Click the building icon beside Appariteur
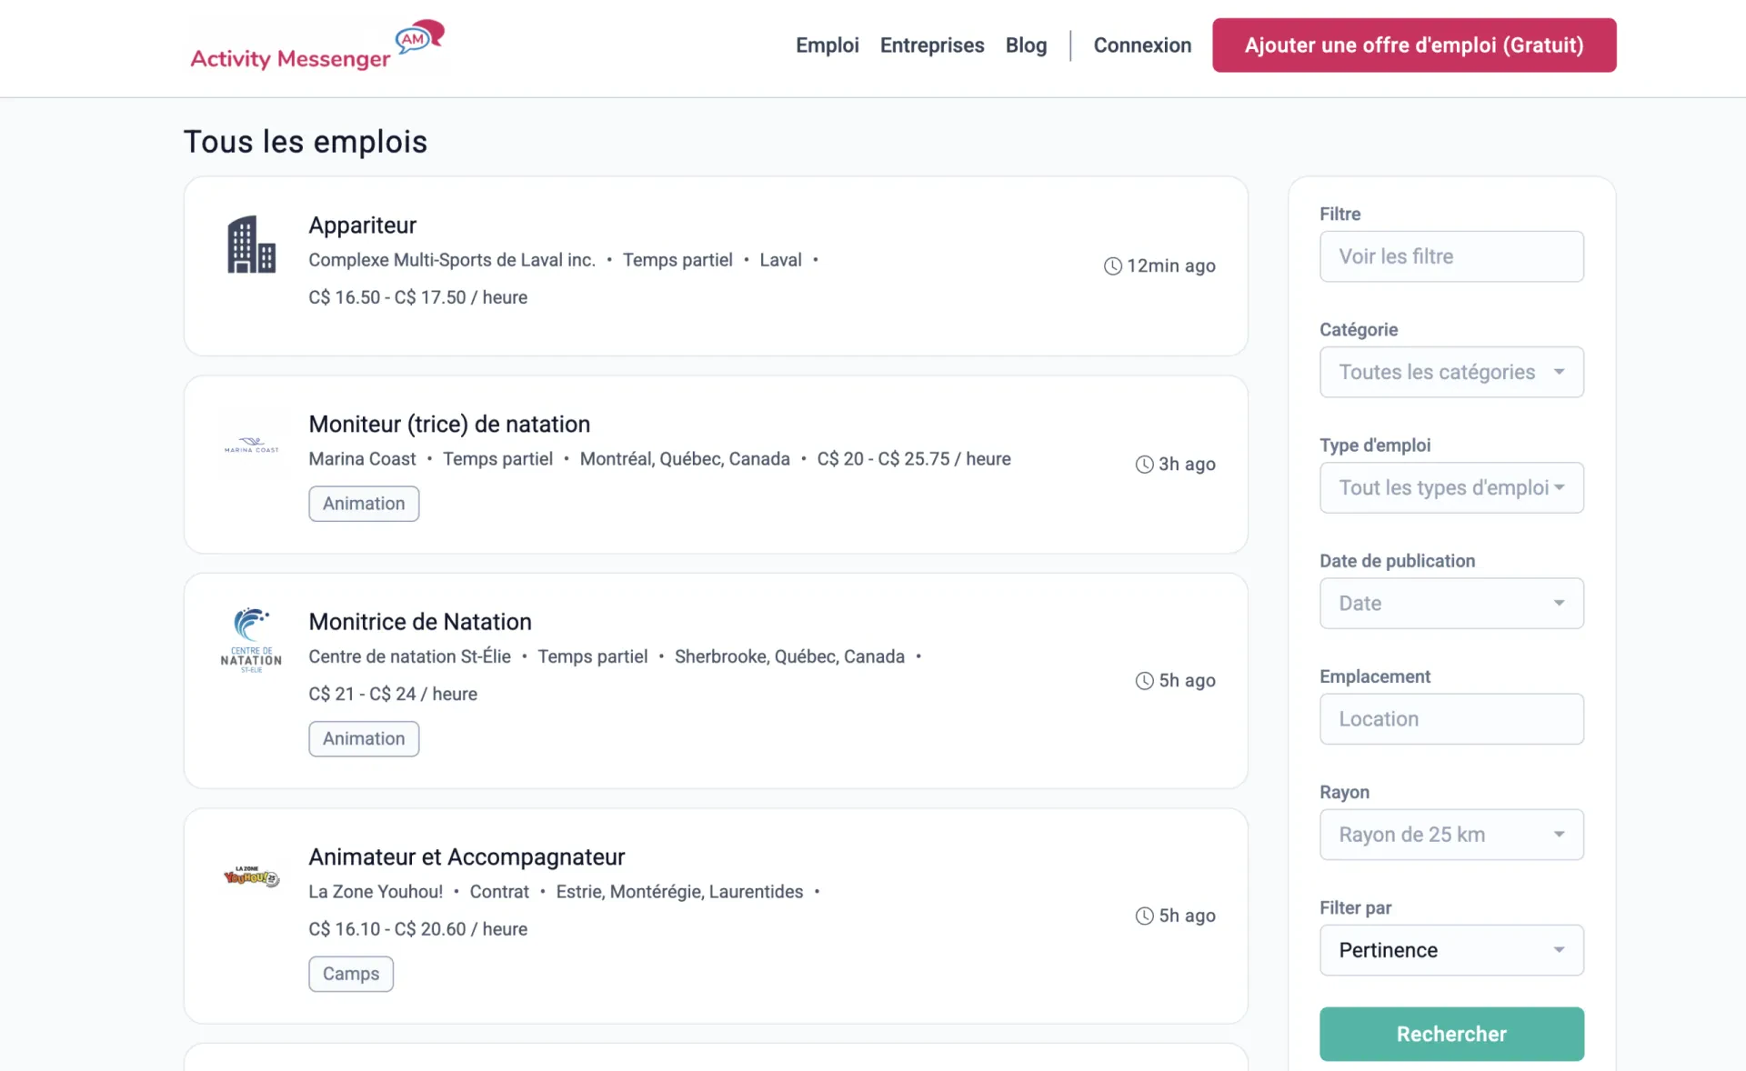 [x=251, y=245]
